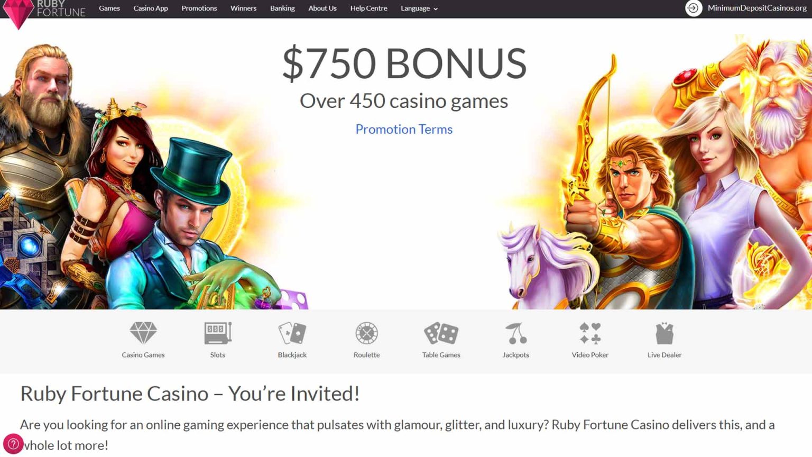
Task: Select the Video Poker card suits icon
Action: tap(589, 332)
